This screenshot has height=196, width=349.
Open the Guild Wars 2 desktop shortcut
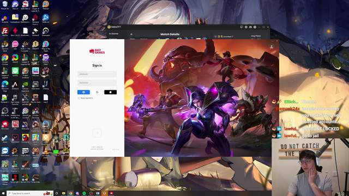[25, 5]
